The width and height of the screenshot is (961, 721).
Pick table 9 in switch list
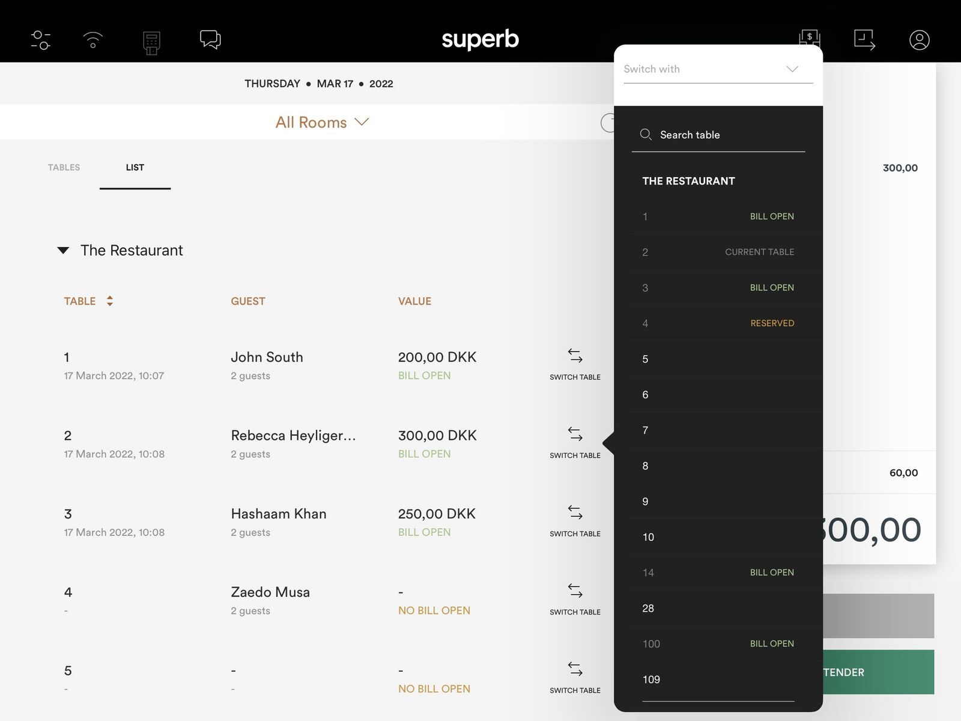[x=718, y=502]
